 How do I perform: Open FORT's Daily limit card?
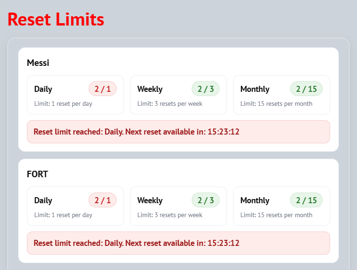[x=75, y=206]
